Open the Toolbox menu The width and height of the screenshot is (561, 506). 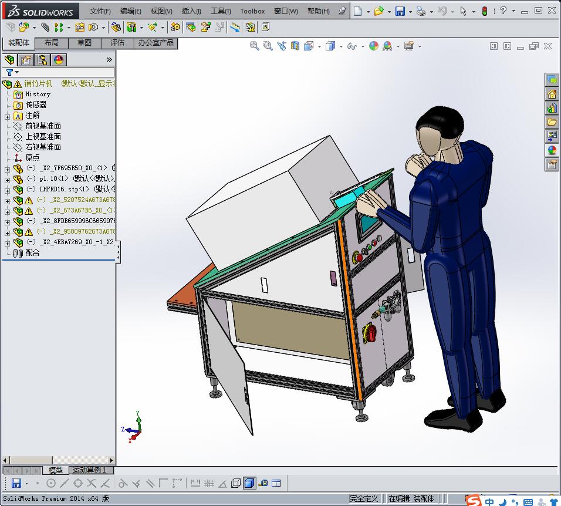click(x=252, y=11)
